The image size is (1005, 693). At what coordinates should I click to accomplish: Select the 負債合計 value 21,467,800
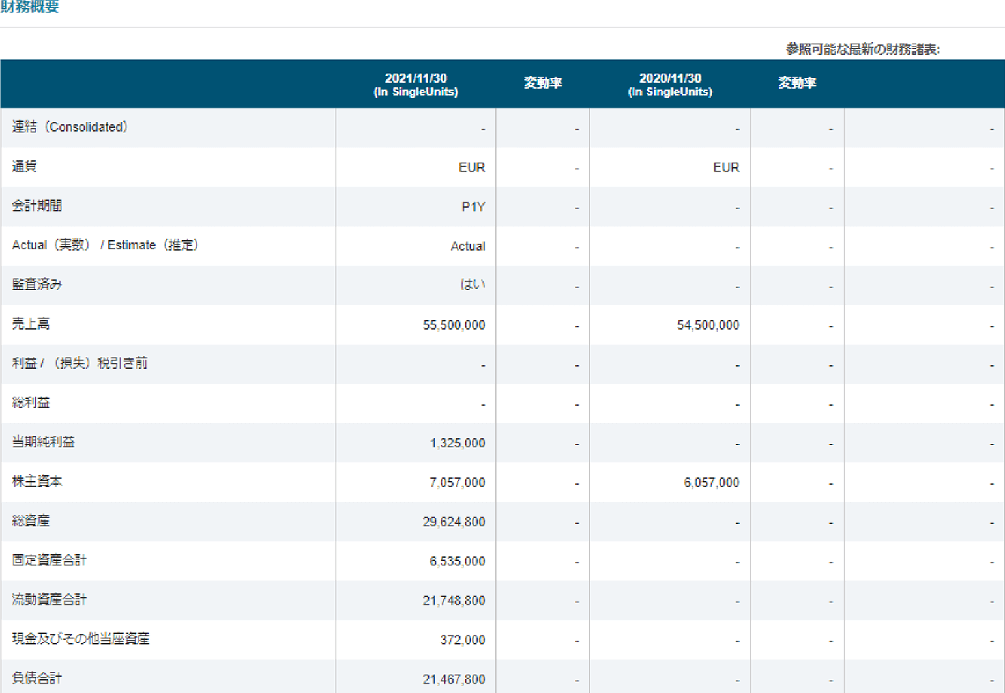[454, 679]
